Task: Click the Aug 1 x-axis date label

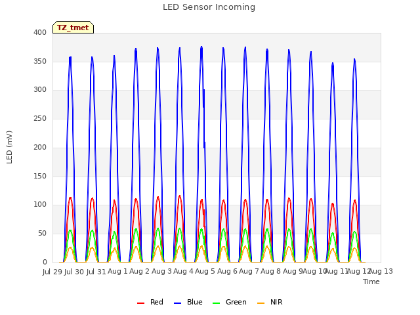Action: pyautogui.click(x=117, y=272)
